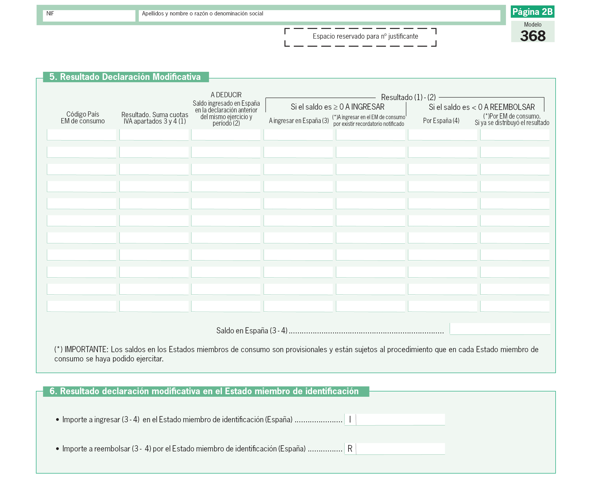Focus last-row Código País EM de consumo cell

(82, 306)
